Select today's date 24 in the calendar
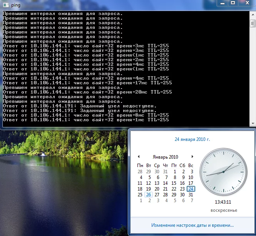This screenshot has width=256, height=236. click(x=191, y=189)
